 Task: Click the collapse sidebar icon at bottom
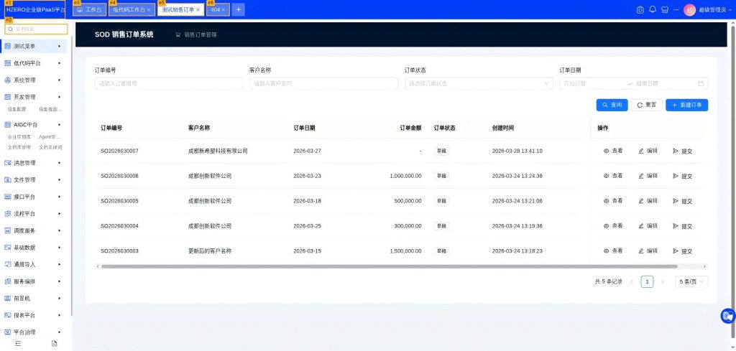[18, 344]
